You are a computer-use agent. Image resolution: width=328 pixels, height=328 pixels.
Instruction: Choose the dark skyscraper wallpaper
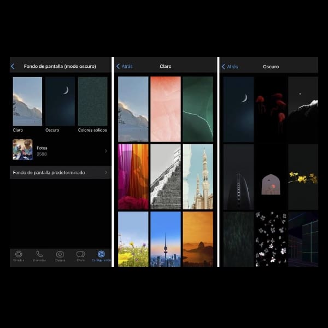pyautogui.click(x=238, y=177)
